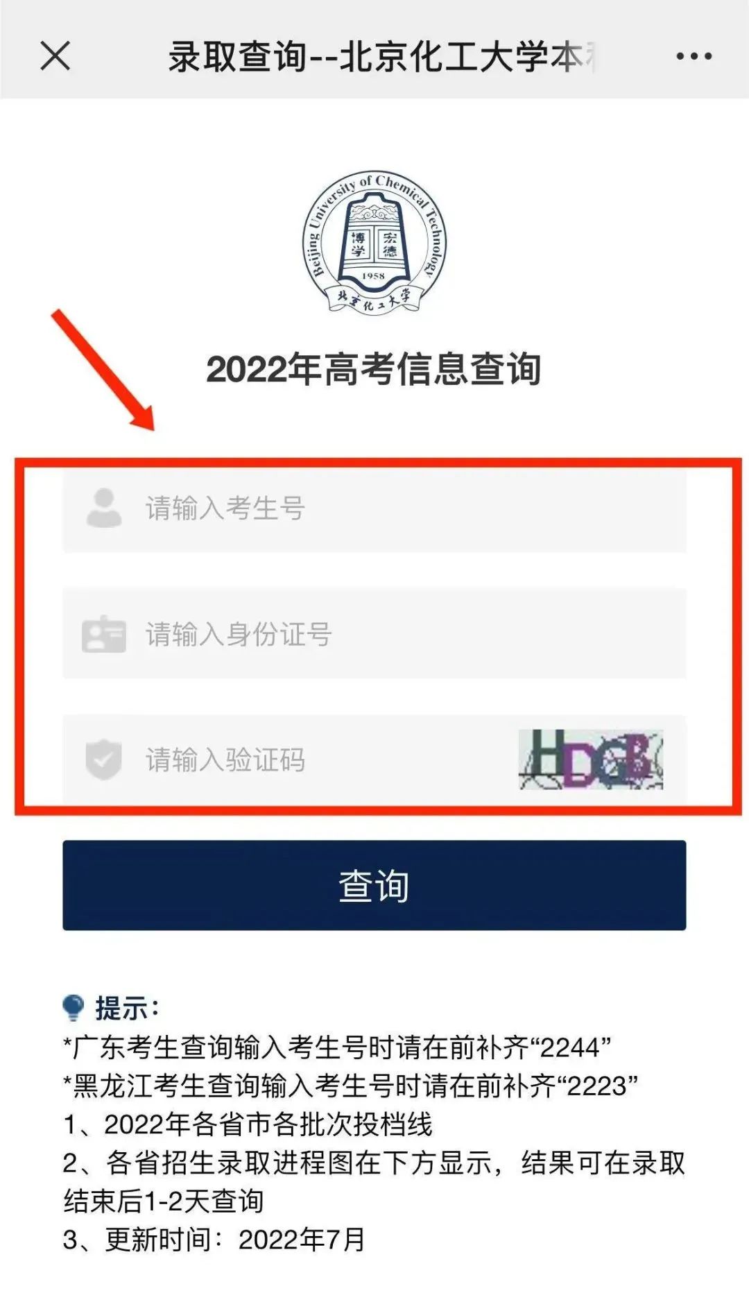Click the 各省招生录取进程图 hint line
Viewport: 749px width, 1302px height.
pos(374,1182)
